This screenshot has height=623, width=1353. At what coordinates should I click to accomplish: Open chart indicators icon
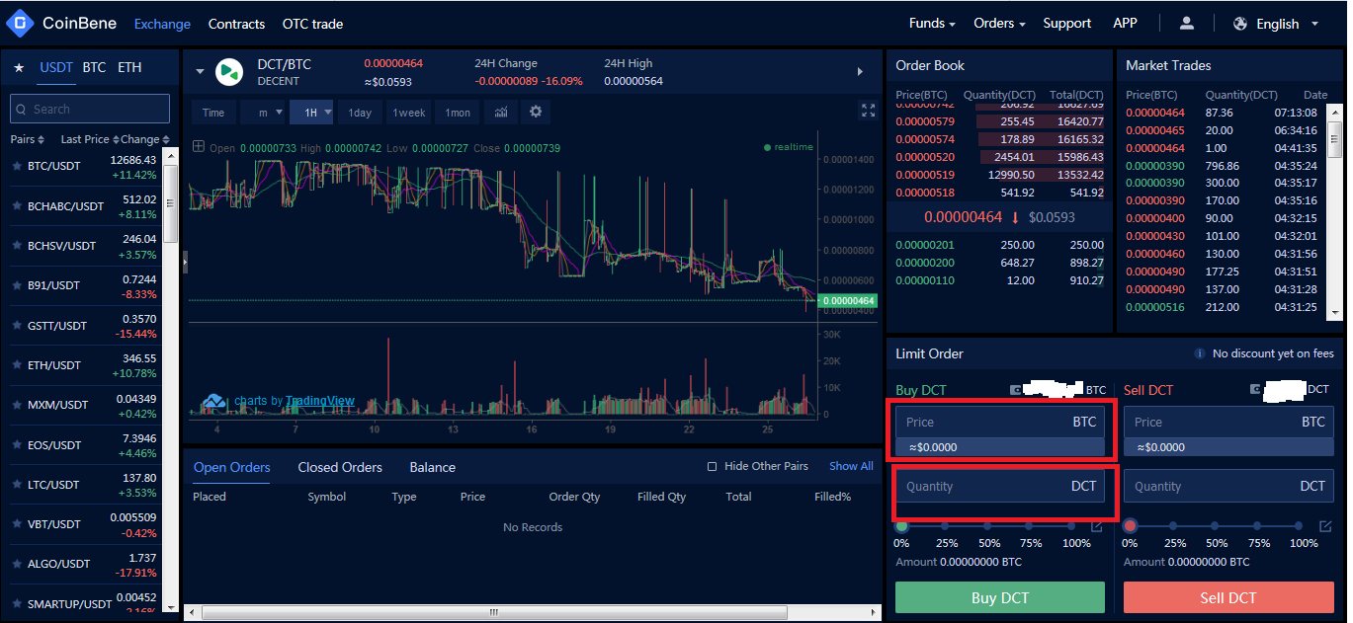[501, 112]
